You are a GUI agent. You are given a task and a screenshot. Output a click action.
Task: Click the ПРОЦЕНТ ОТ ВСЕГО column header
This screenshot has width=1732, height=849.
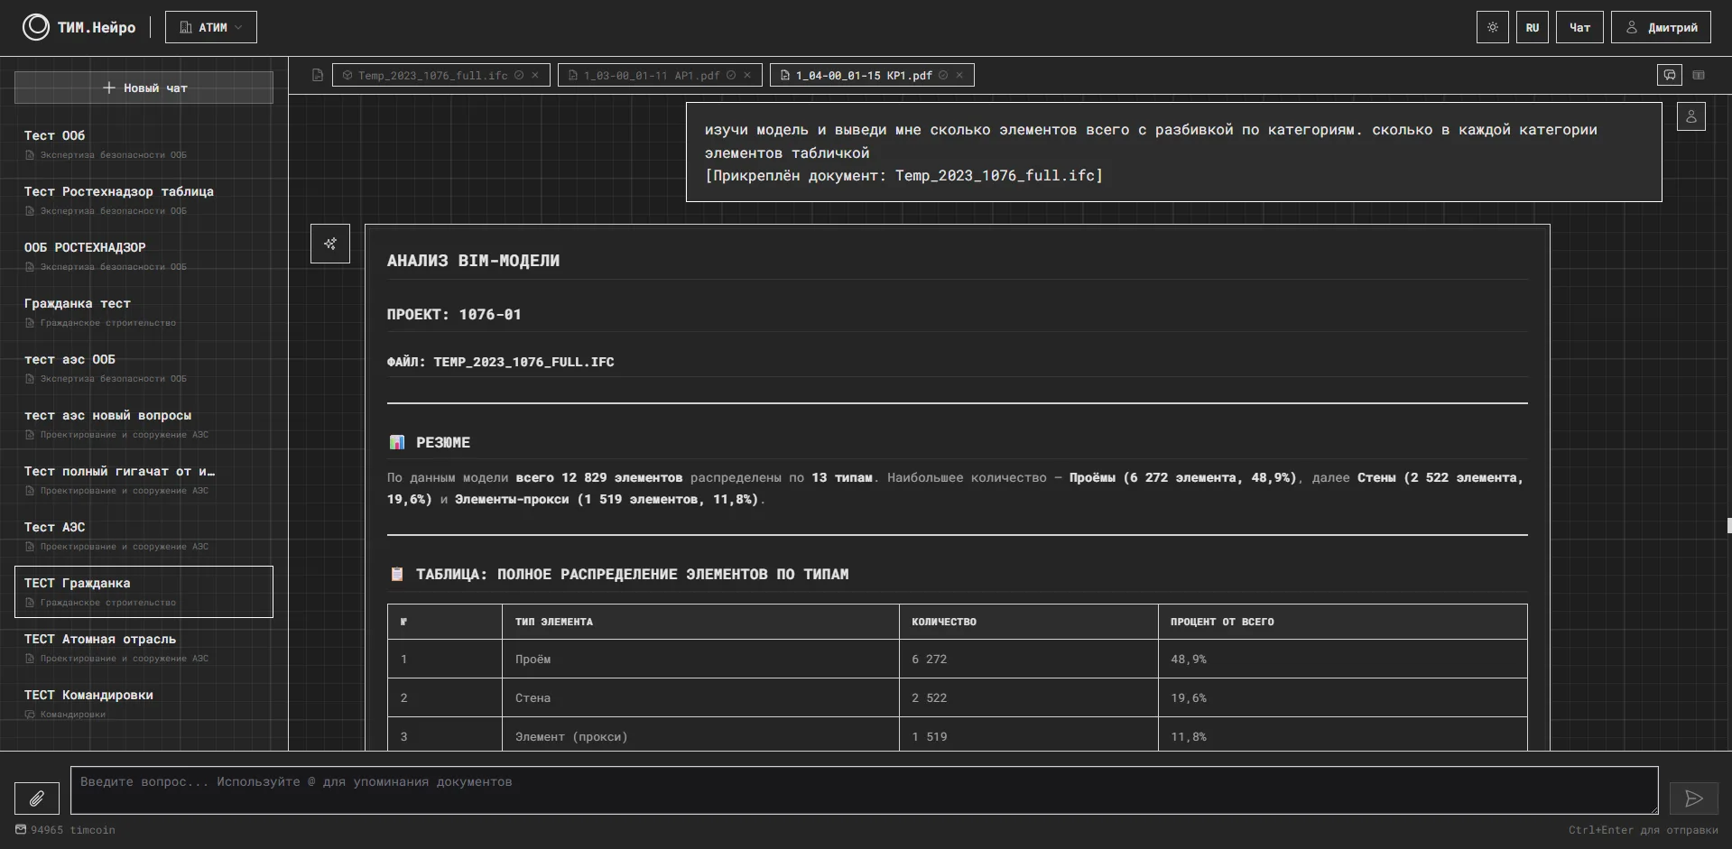pos(1222,622)
